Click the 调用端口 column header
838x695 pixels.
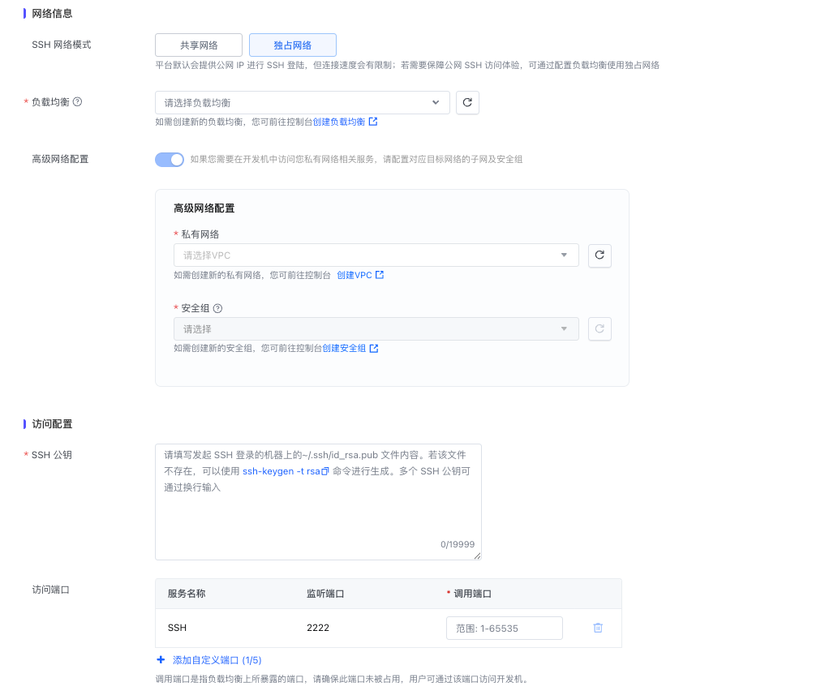(x=472, y=594)
